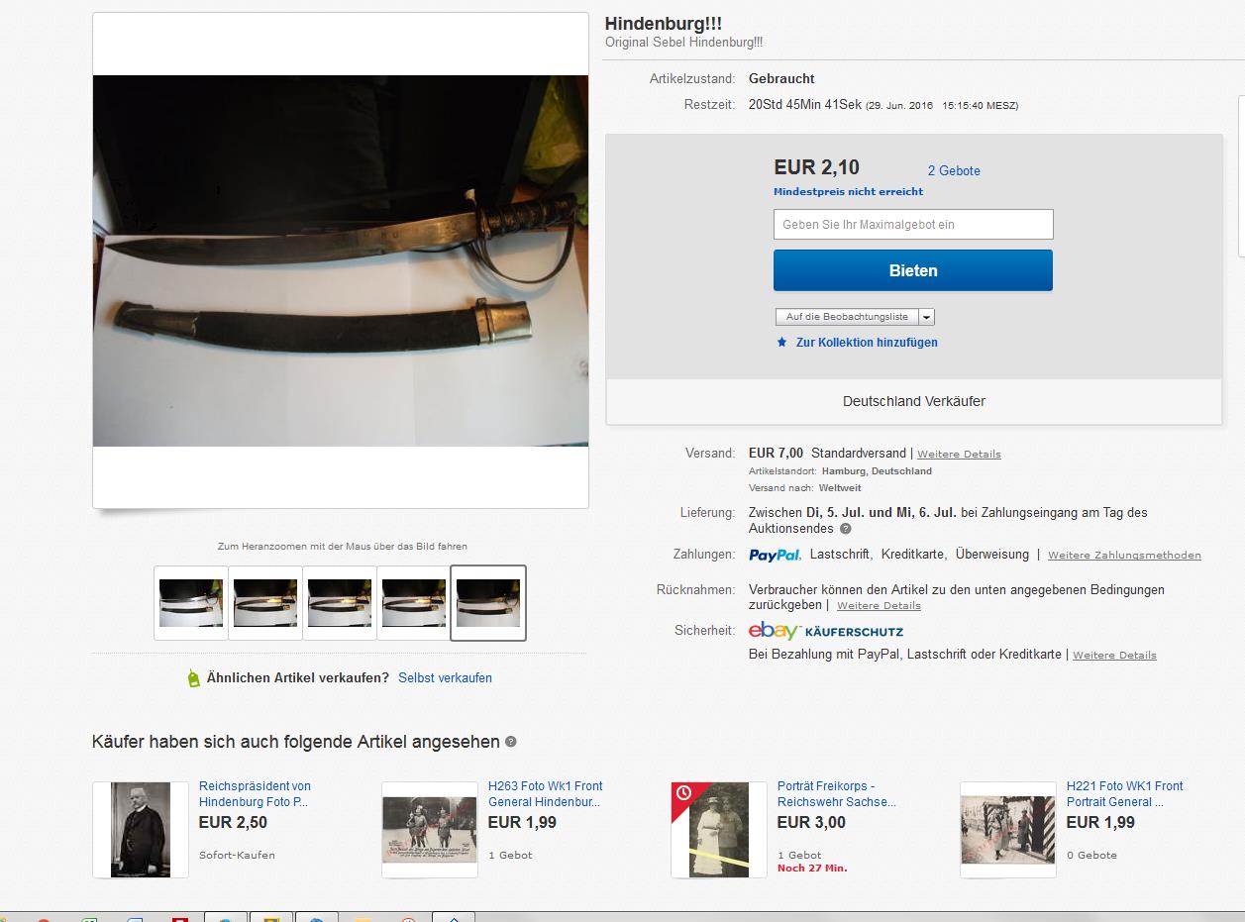Click the PayPal logo in Zahlungen
This screenshot has height=922, width=1245.
775,556
